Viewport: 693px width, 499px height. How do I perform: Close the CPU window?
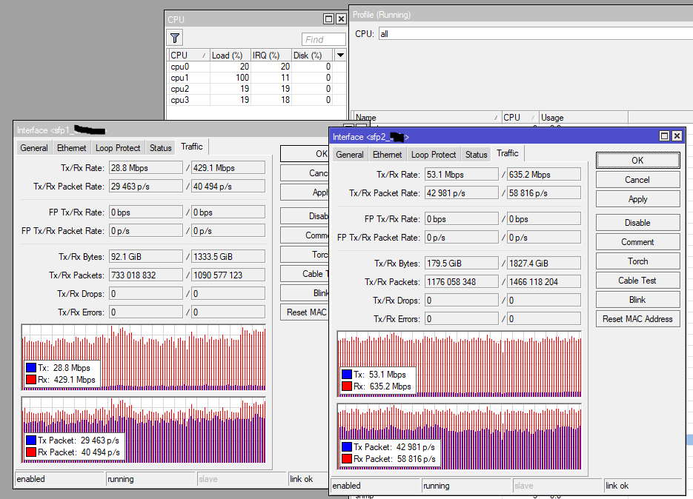tap(341, 19)
